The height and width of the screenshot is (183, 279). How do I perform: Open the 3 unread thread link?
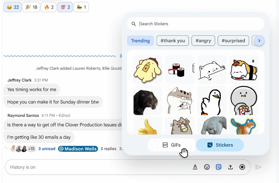pyautogui.click(x=47, y=149)
